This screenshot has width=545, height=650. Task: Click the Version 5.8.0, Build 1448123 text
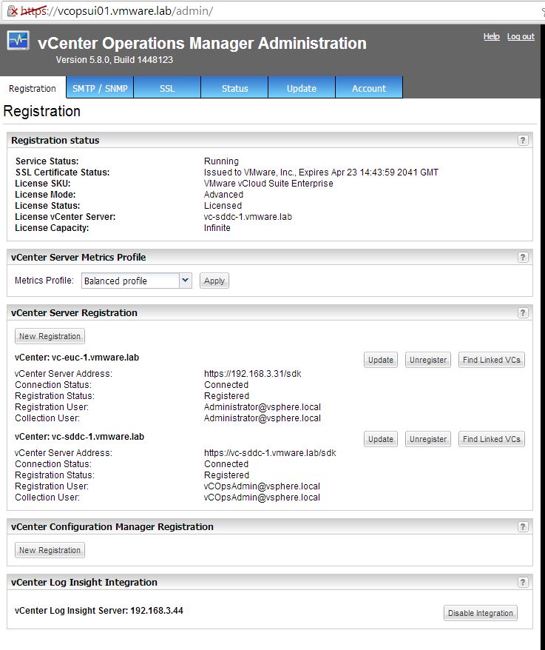pyautogui.click(x=115, y=60)
